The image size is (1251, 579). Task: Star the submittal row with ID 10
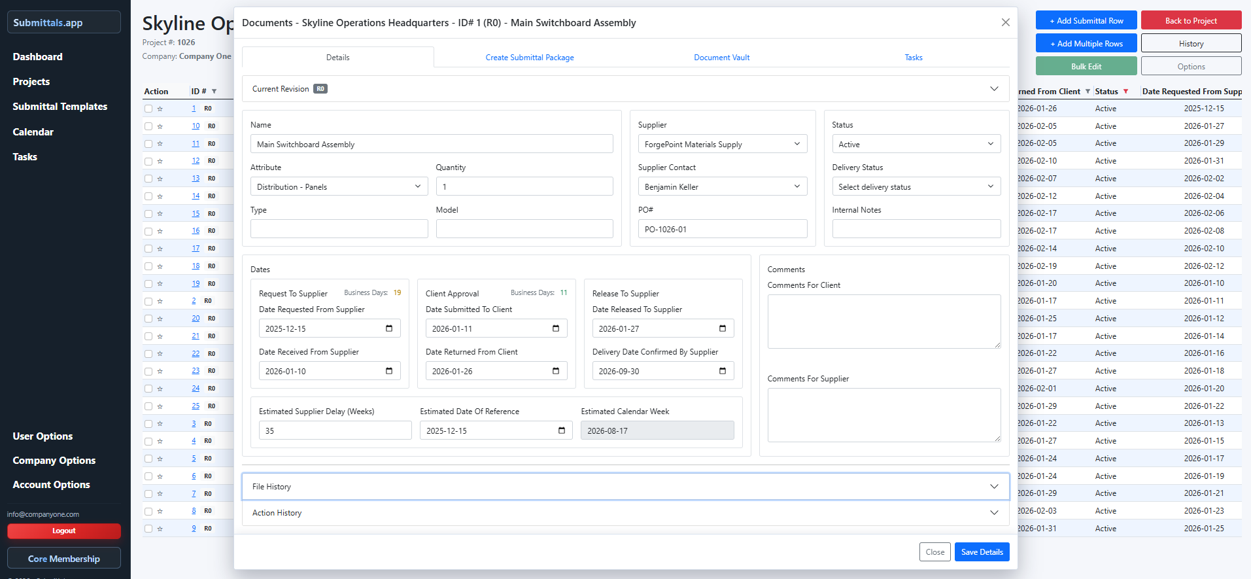pos(160,126)
